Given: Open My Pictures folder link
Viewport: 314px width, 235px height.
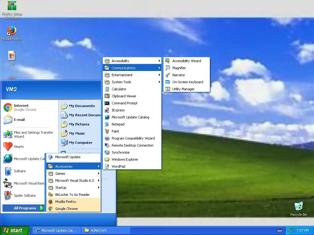Looking at the screenshot, I should [81, 124].
